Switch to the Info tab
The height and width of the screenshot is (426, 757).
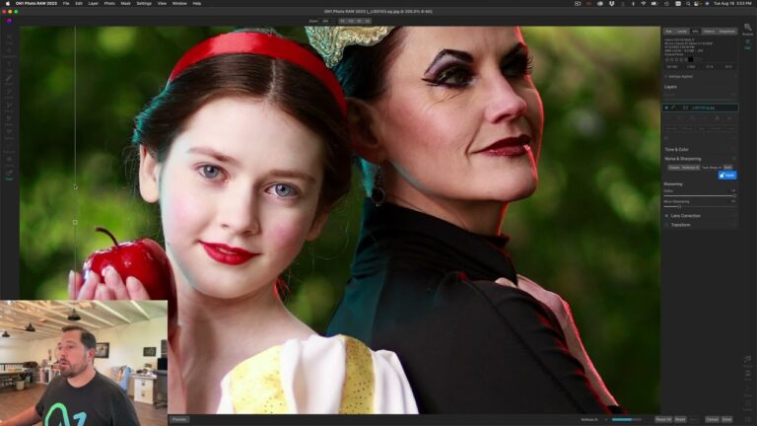tap(695, 32)
